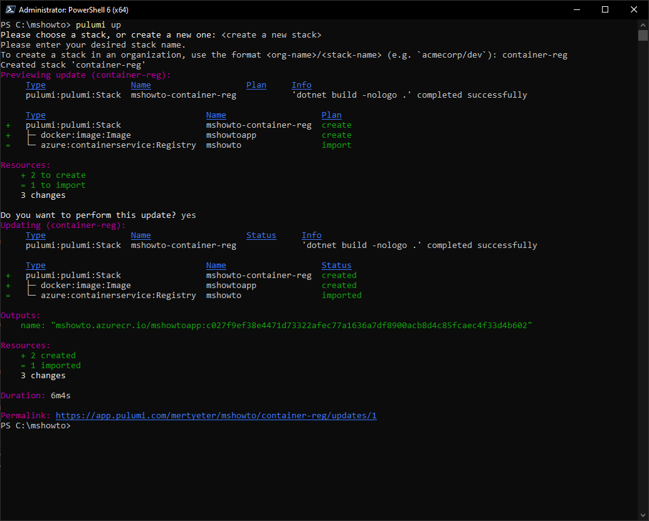Click the Plan header above 'create'

[332, 115]
